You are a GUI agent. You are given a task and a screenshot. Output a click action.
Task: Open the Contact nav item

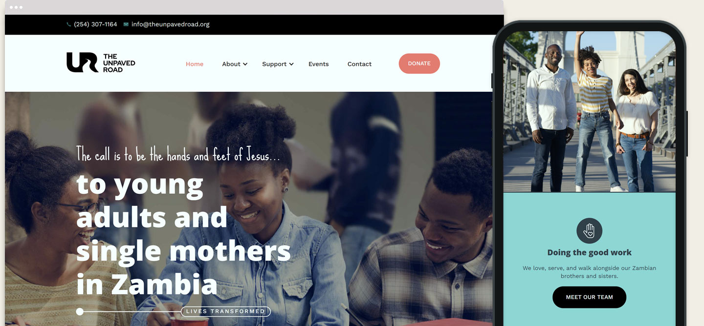[x=359, y=64]
